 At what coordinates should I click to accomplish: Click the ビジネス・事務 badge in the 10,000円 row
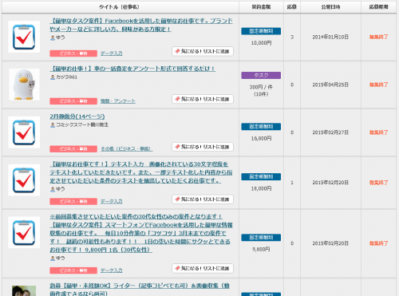73,53
